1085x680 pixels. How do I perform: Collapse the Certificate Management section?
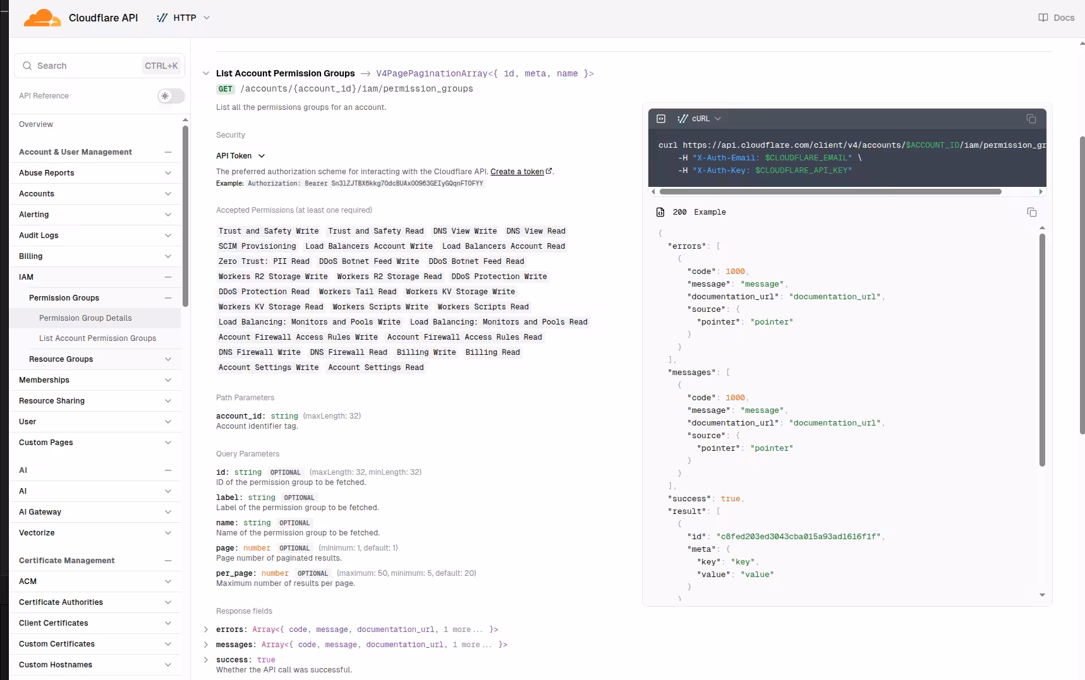click(x=168, y=561)
